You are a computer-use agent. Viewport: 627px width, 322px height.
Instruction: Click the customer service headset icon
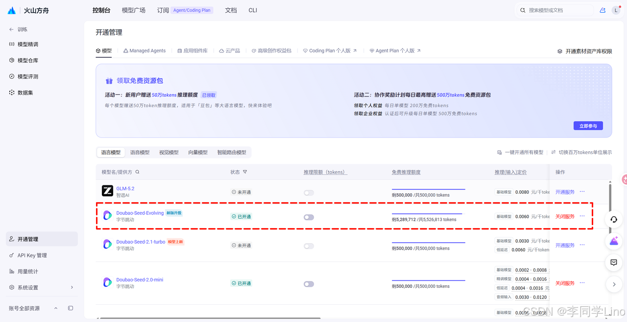(613, 219)
